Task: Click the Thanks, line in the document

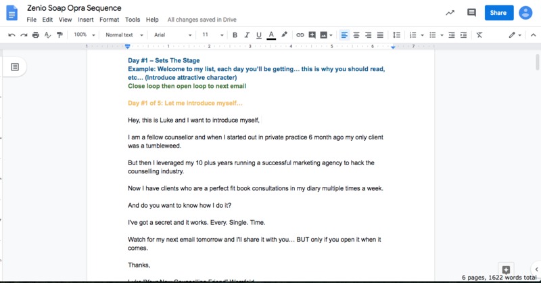Action: click(x=139, y=265)
